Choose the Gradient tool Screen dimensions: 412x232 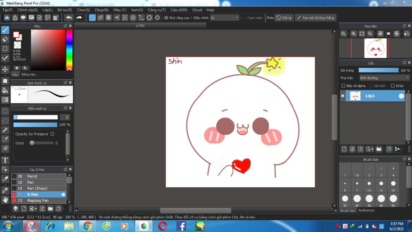point(5,100)
